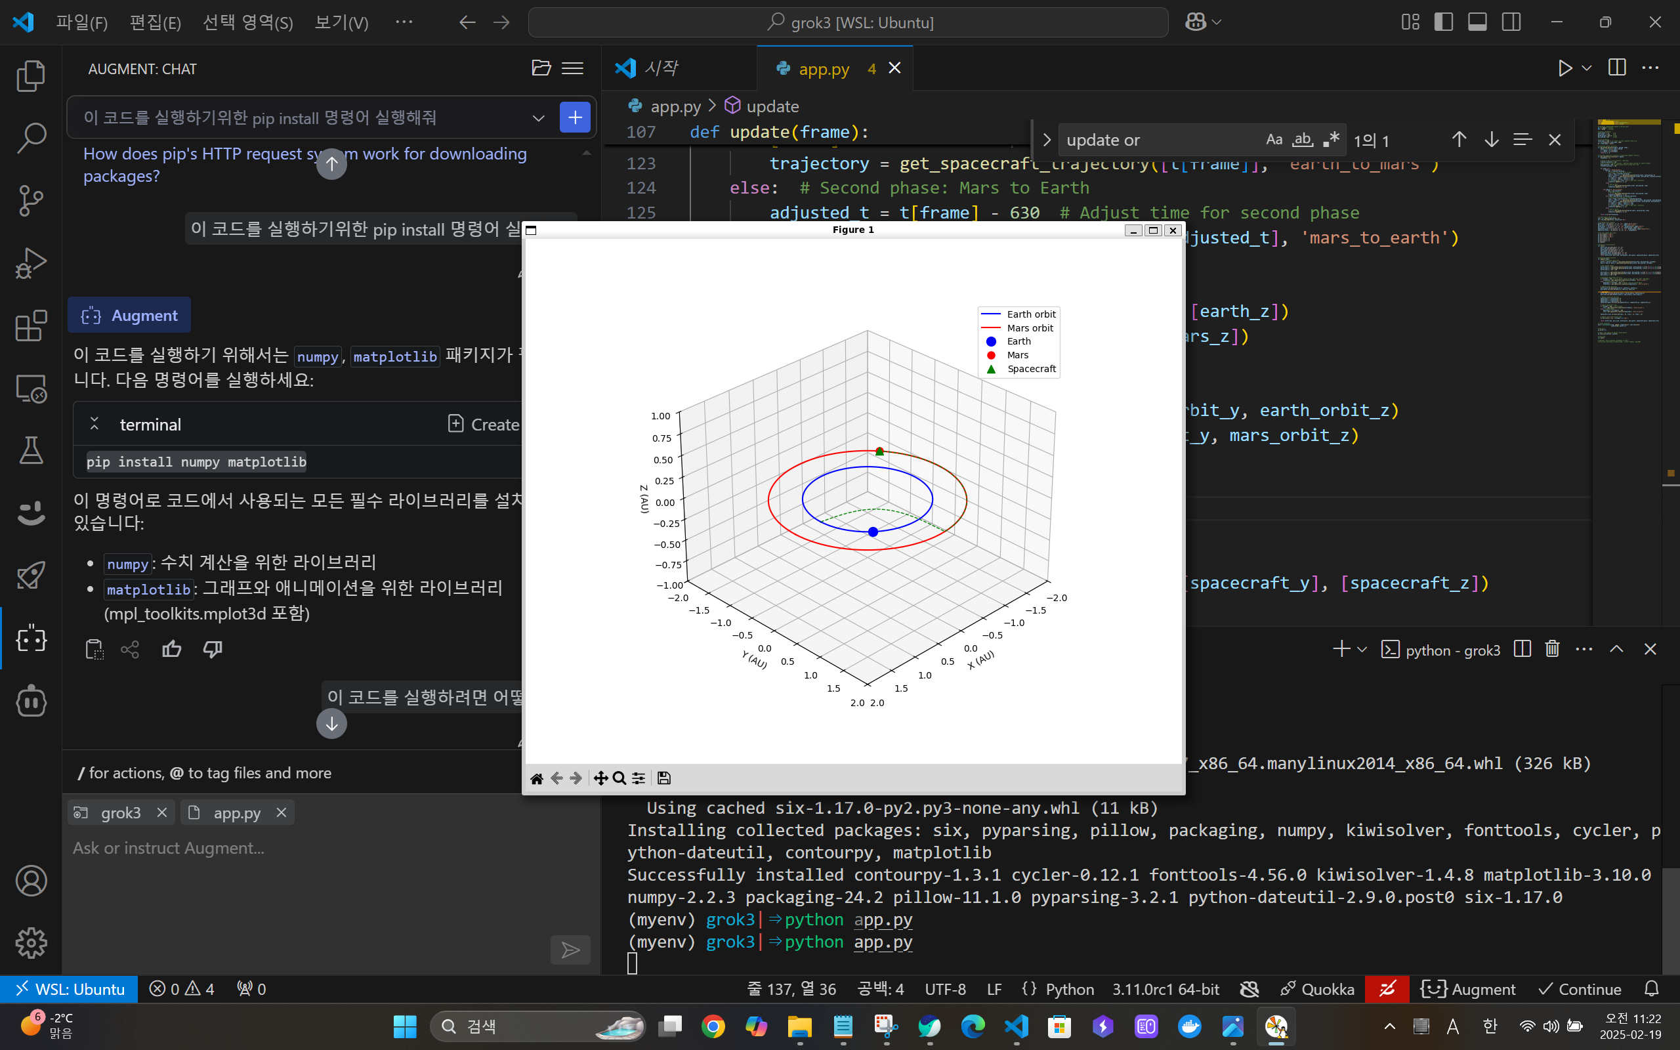The image size is (1680, 1050).
Task: Kill the python terminal with trash icon
Action: (1552, 648)
